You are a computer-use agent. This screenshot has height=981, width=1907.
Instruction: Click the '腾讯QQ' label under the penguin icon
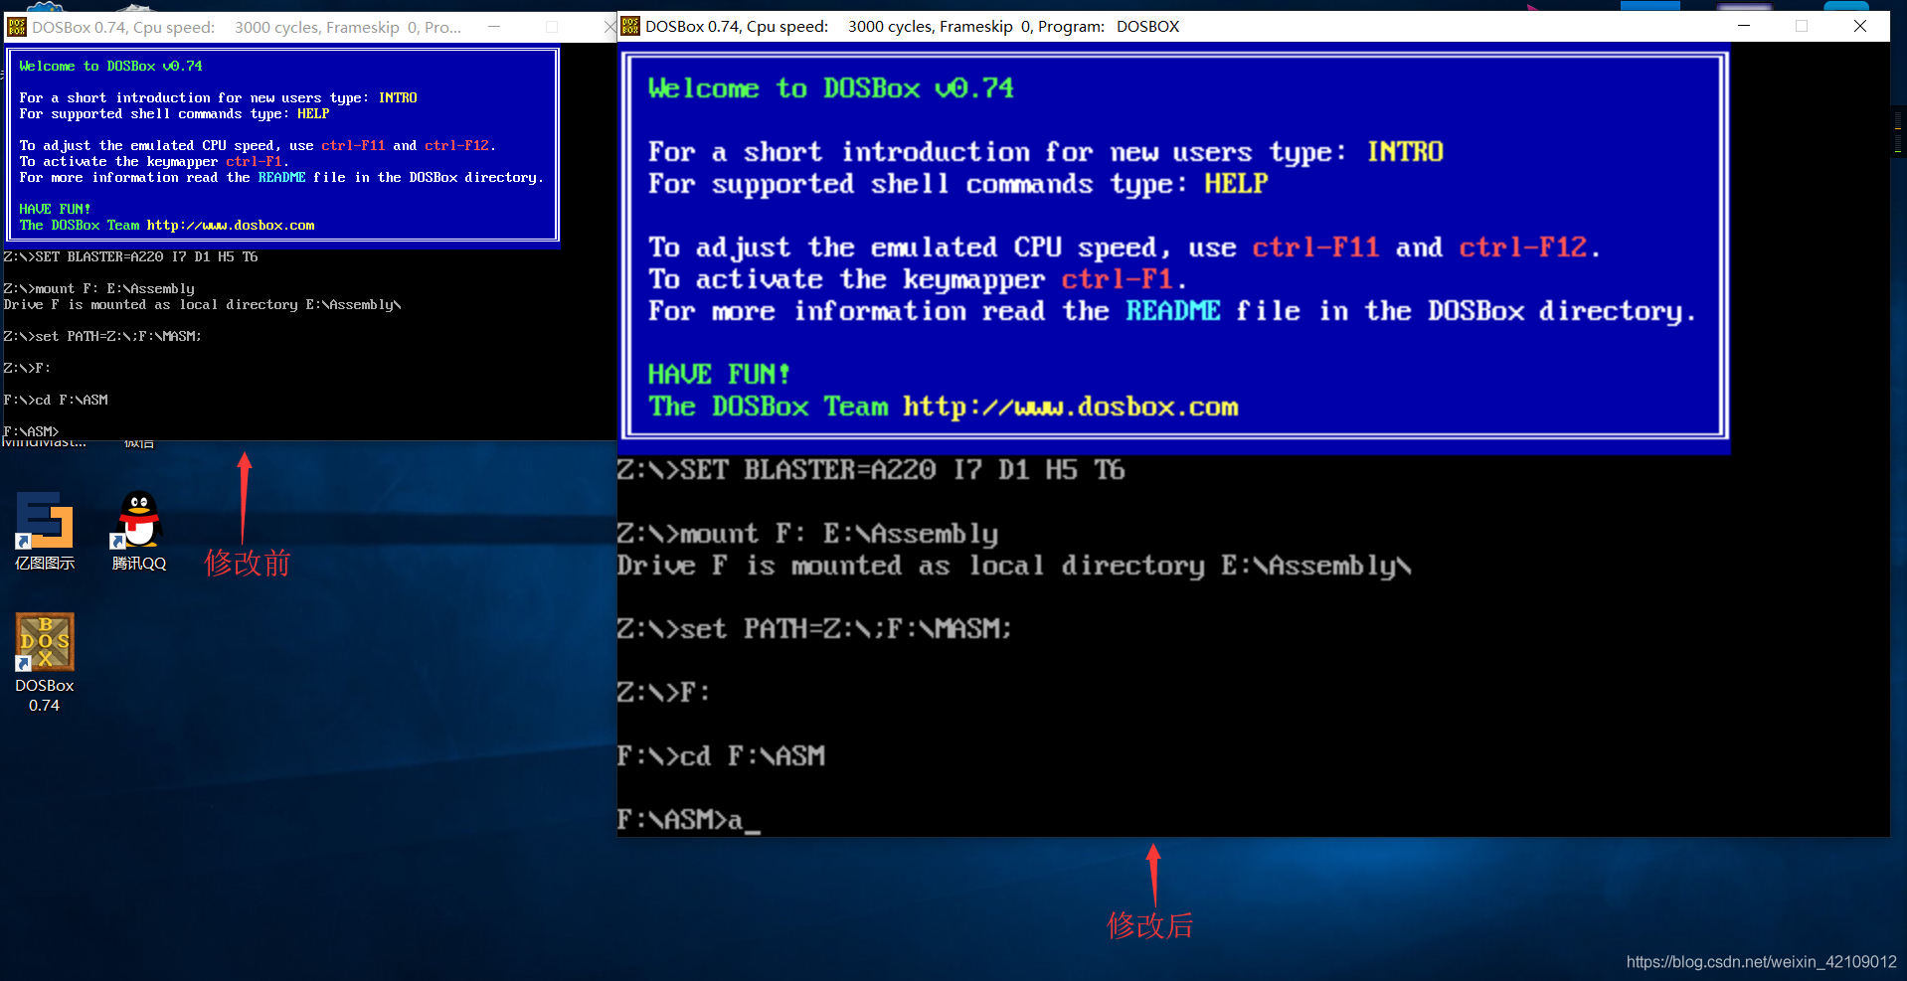point(139,564)
